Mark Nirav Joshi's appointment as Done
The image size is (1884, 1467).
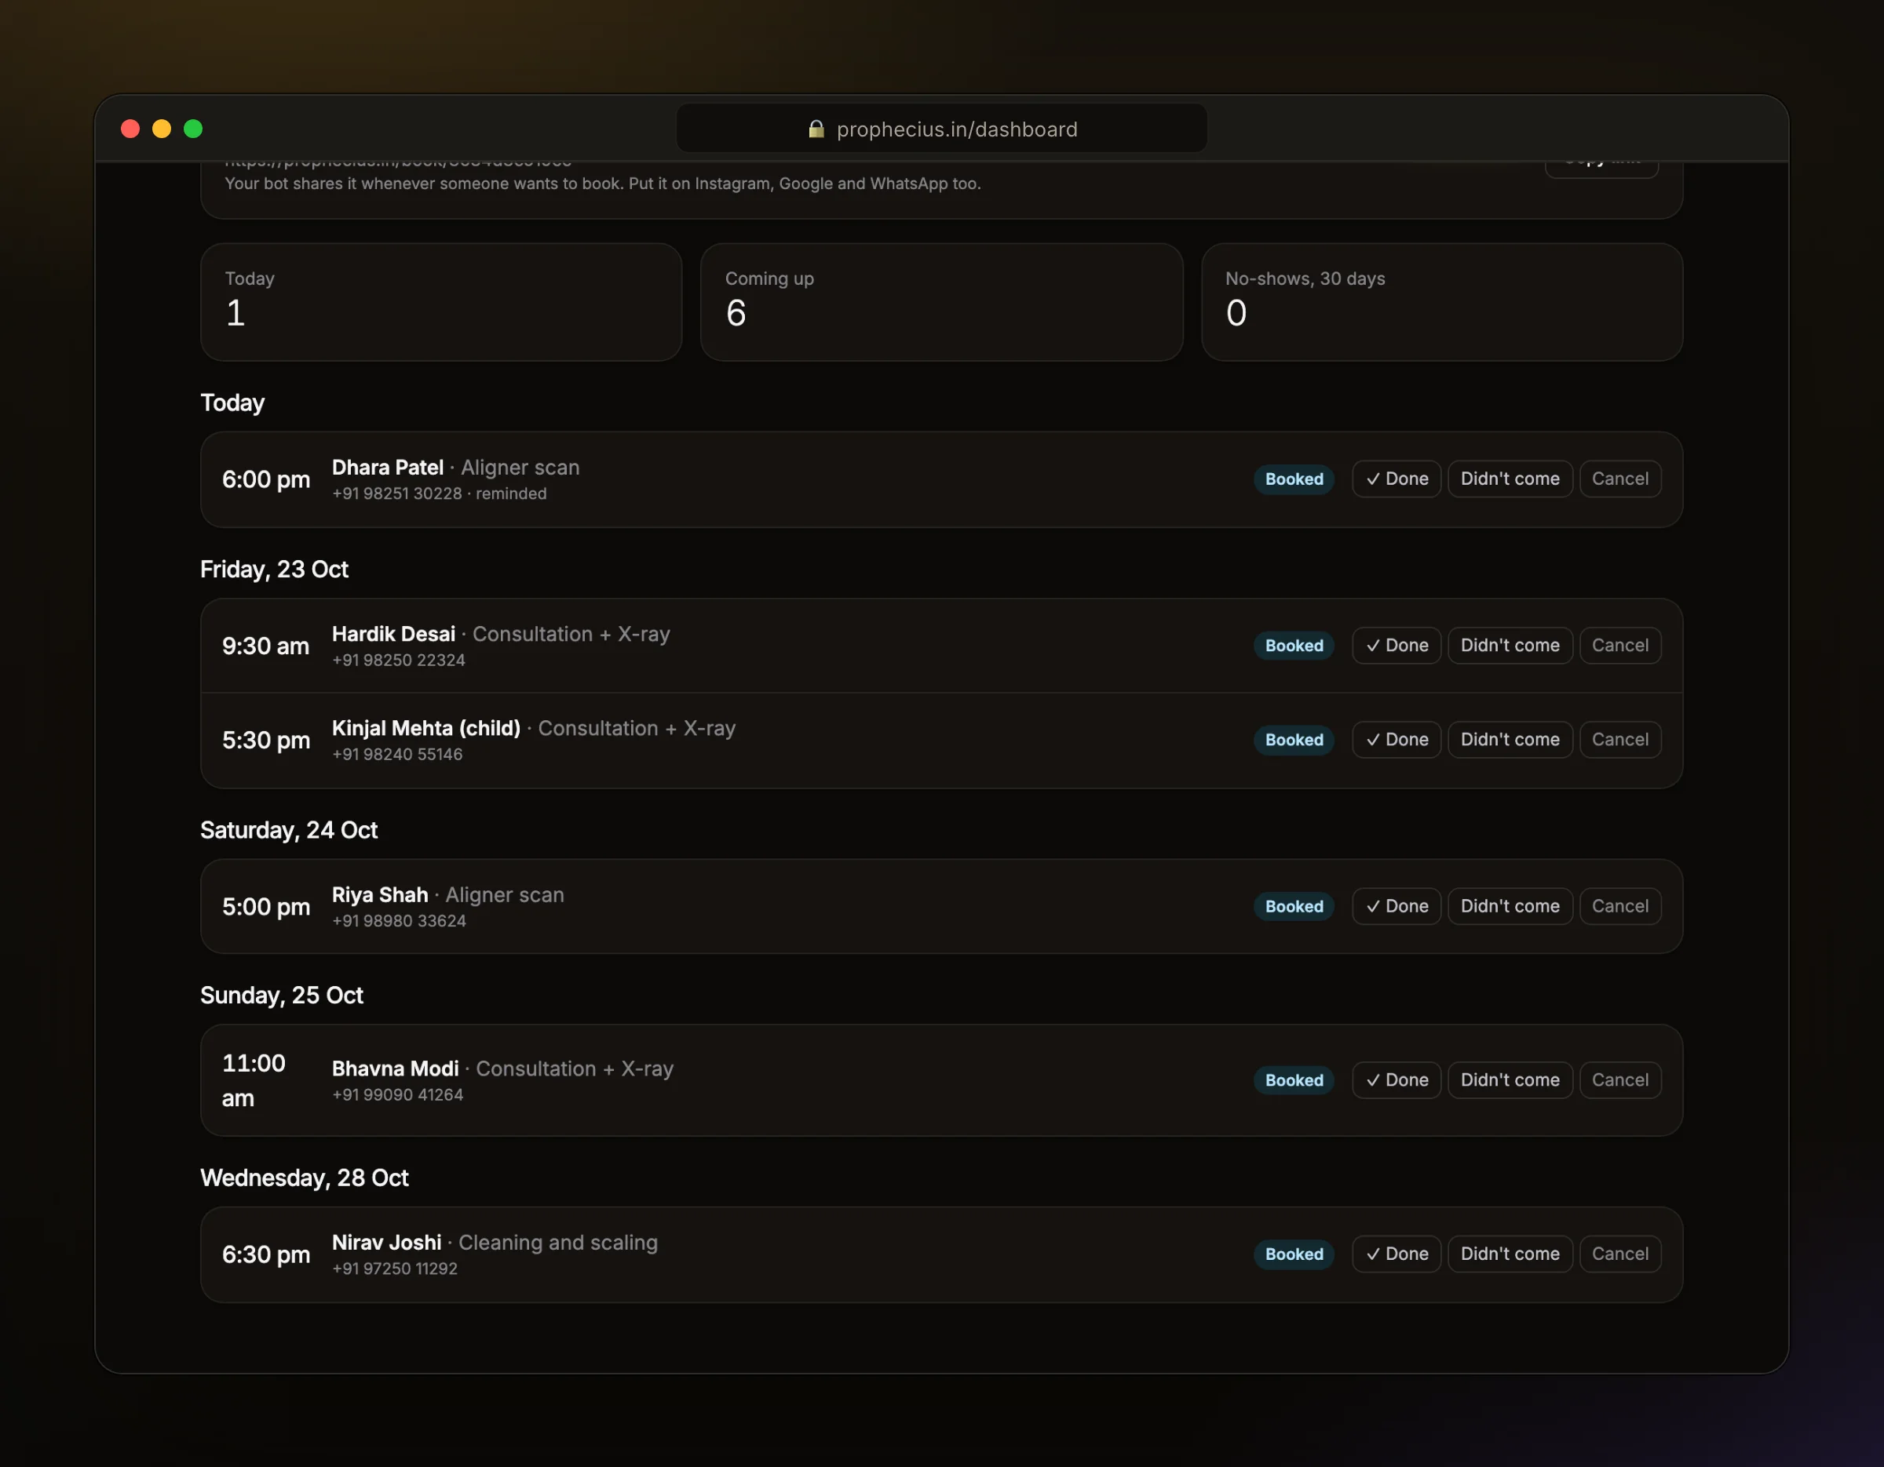click(x=1396, y=1254)
